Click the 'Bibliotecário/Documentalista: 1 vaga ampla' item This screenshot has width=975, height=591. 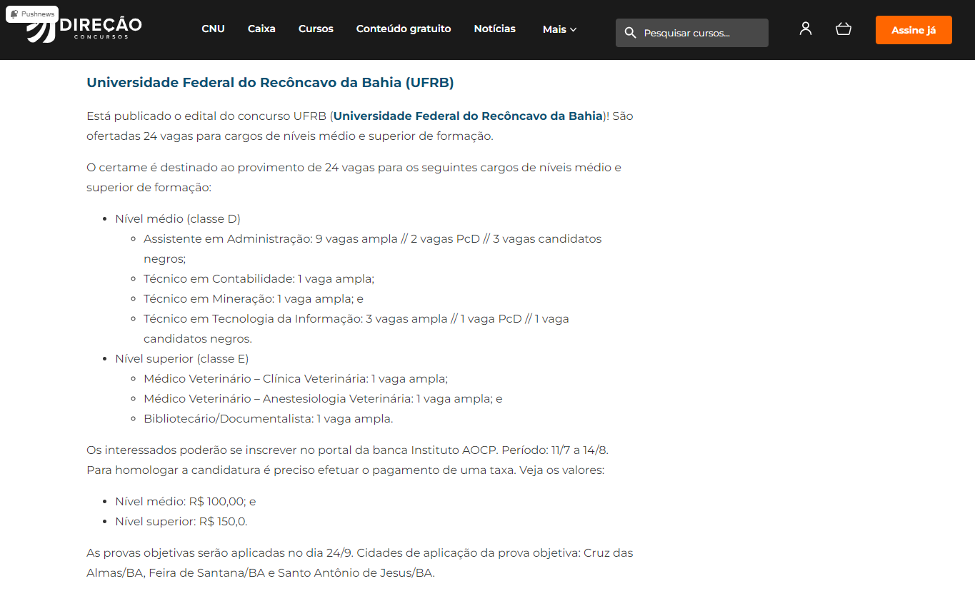point(268,418)
